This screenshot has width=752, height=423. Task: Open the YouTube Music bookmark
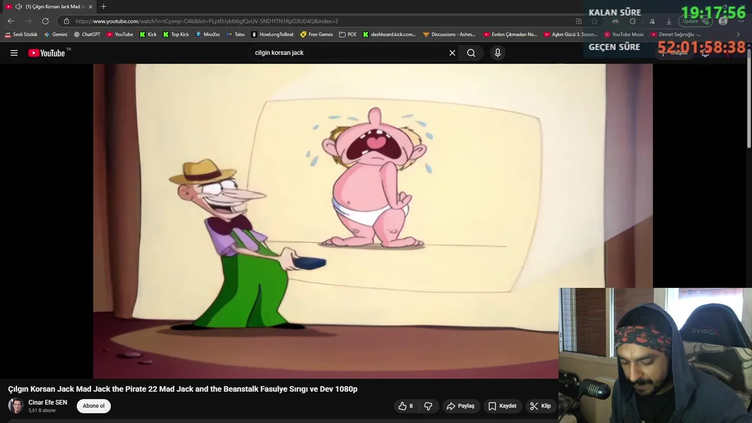pos(625,35)
